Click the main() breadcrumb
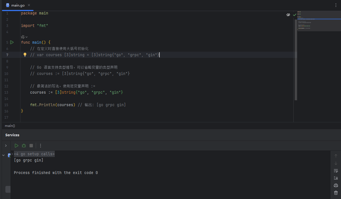Screen dimensions: 341x199 pos(10,125)
